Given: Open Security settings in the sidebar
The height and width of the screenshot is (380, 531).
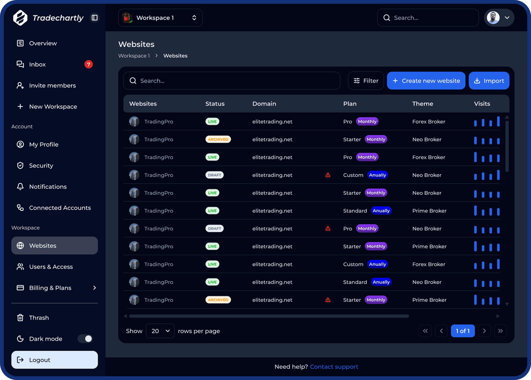Looking at the screenshot, I should tap(41, 165).
